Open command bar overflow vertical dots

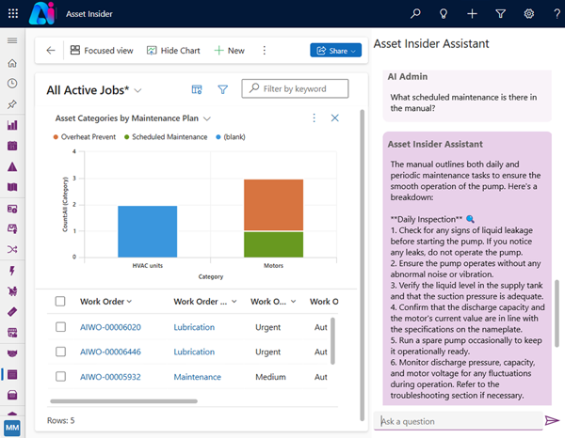tap(264, 51)
